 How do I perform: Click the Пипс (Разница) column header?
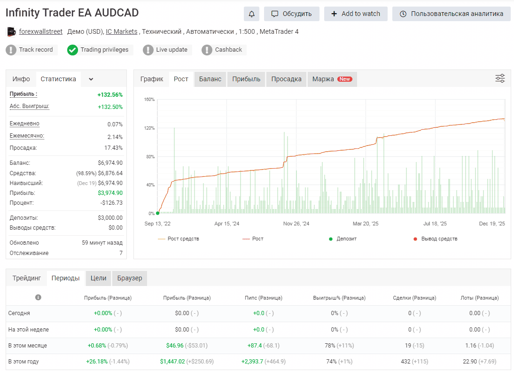(264, 298)
